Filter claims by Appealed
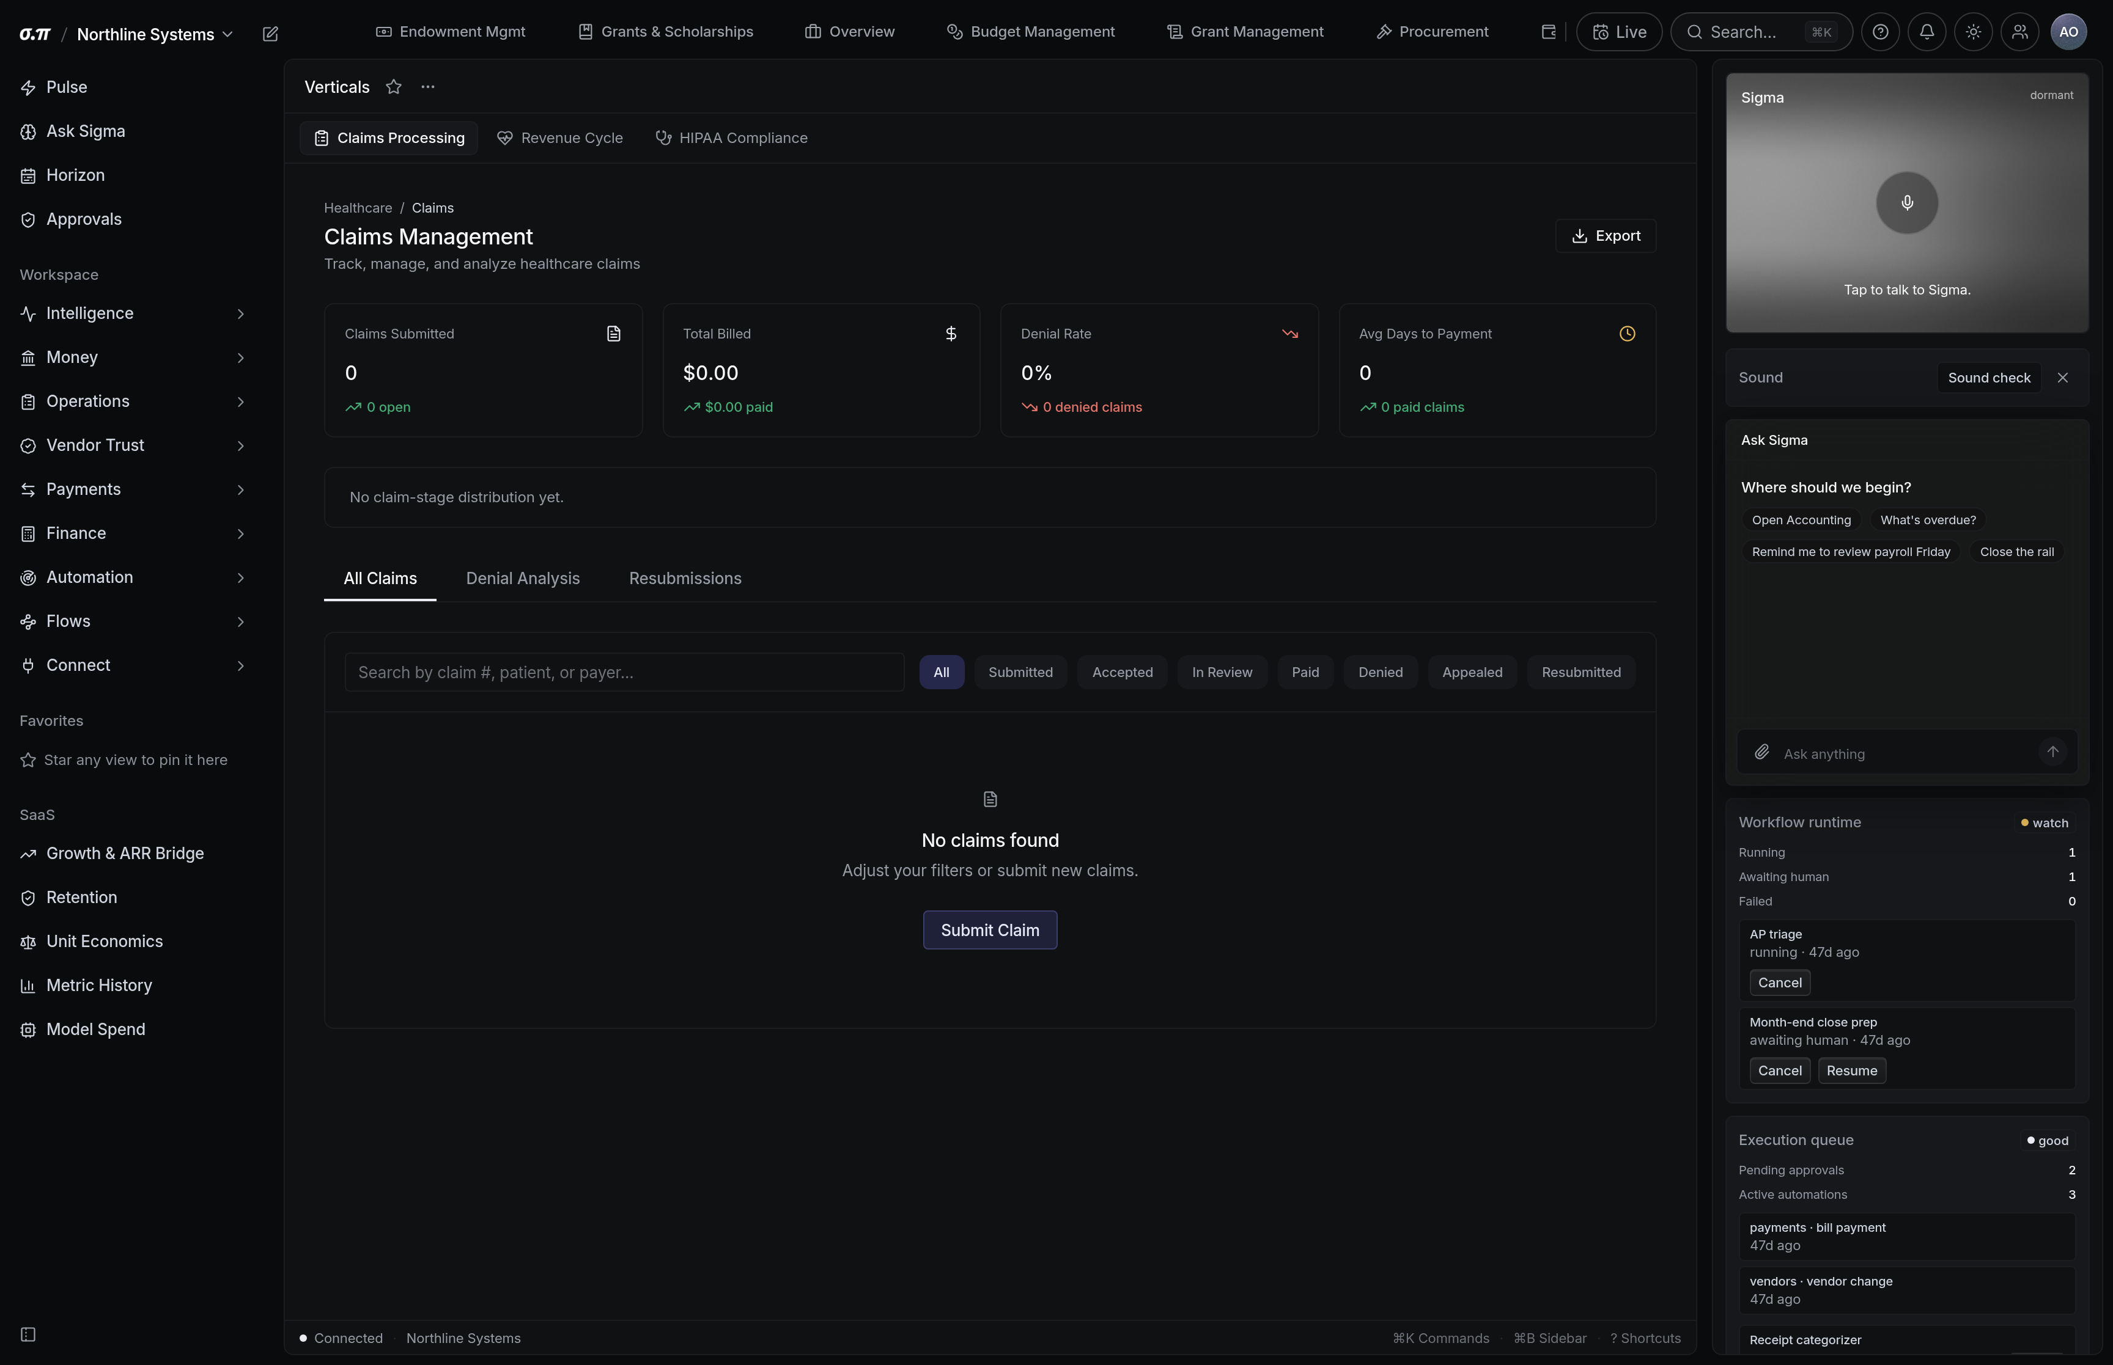The image size is (2113, 1365). click(x=1472, y=673)
